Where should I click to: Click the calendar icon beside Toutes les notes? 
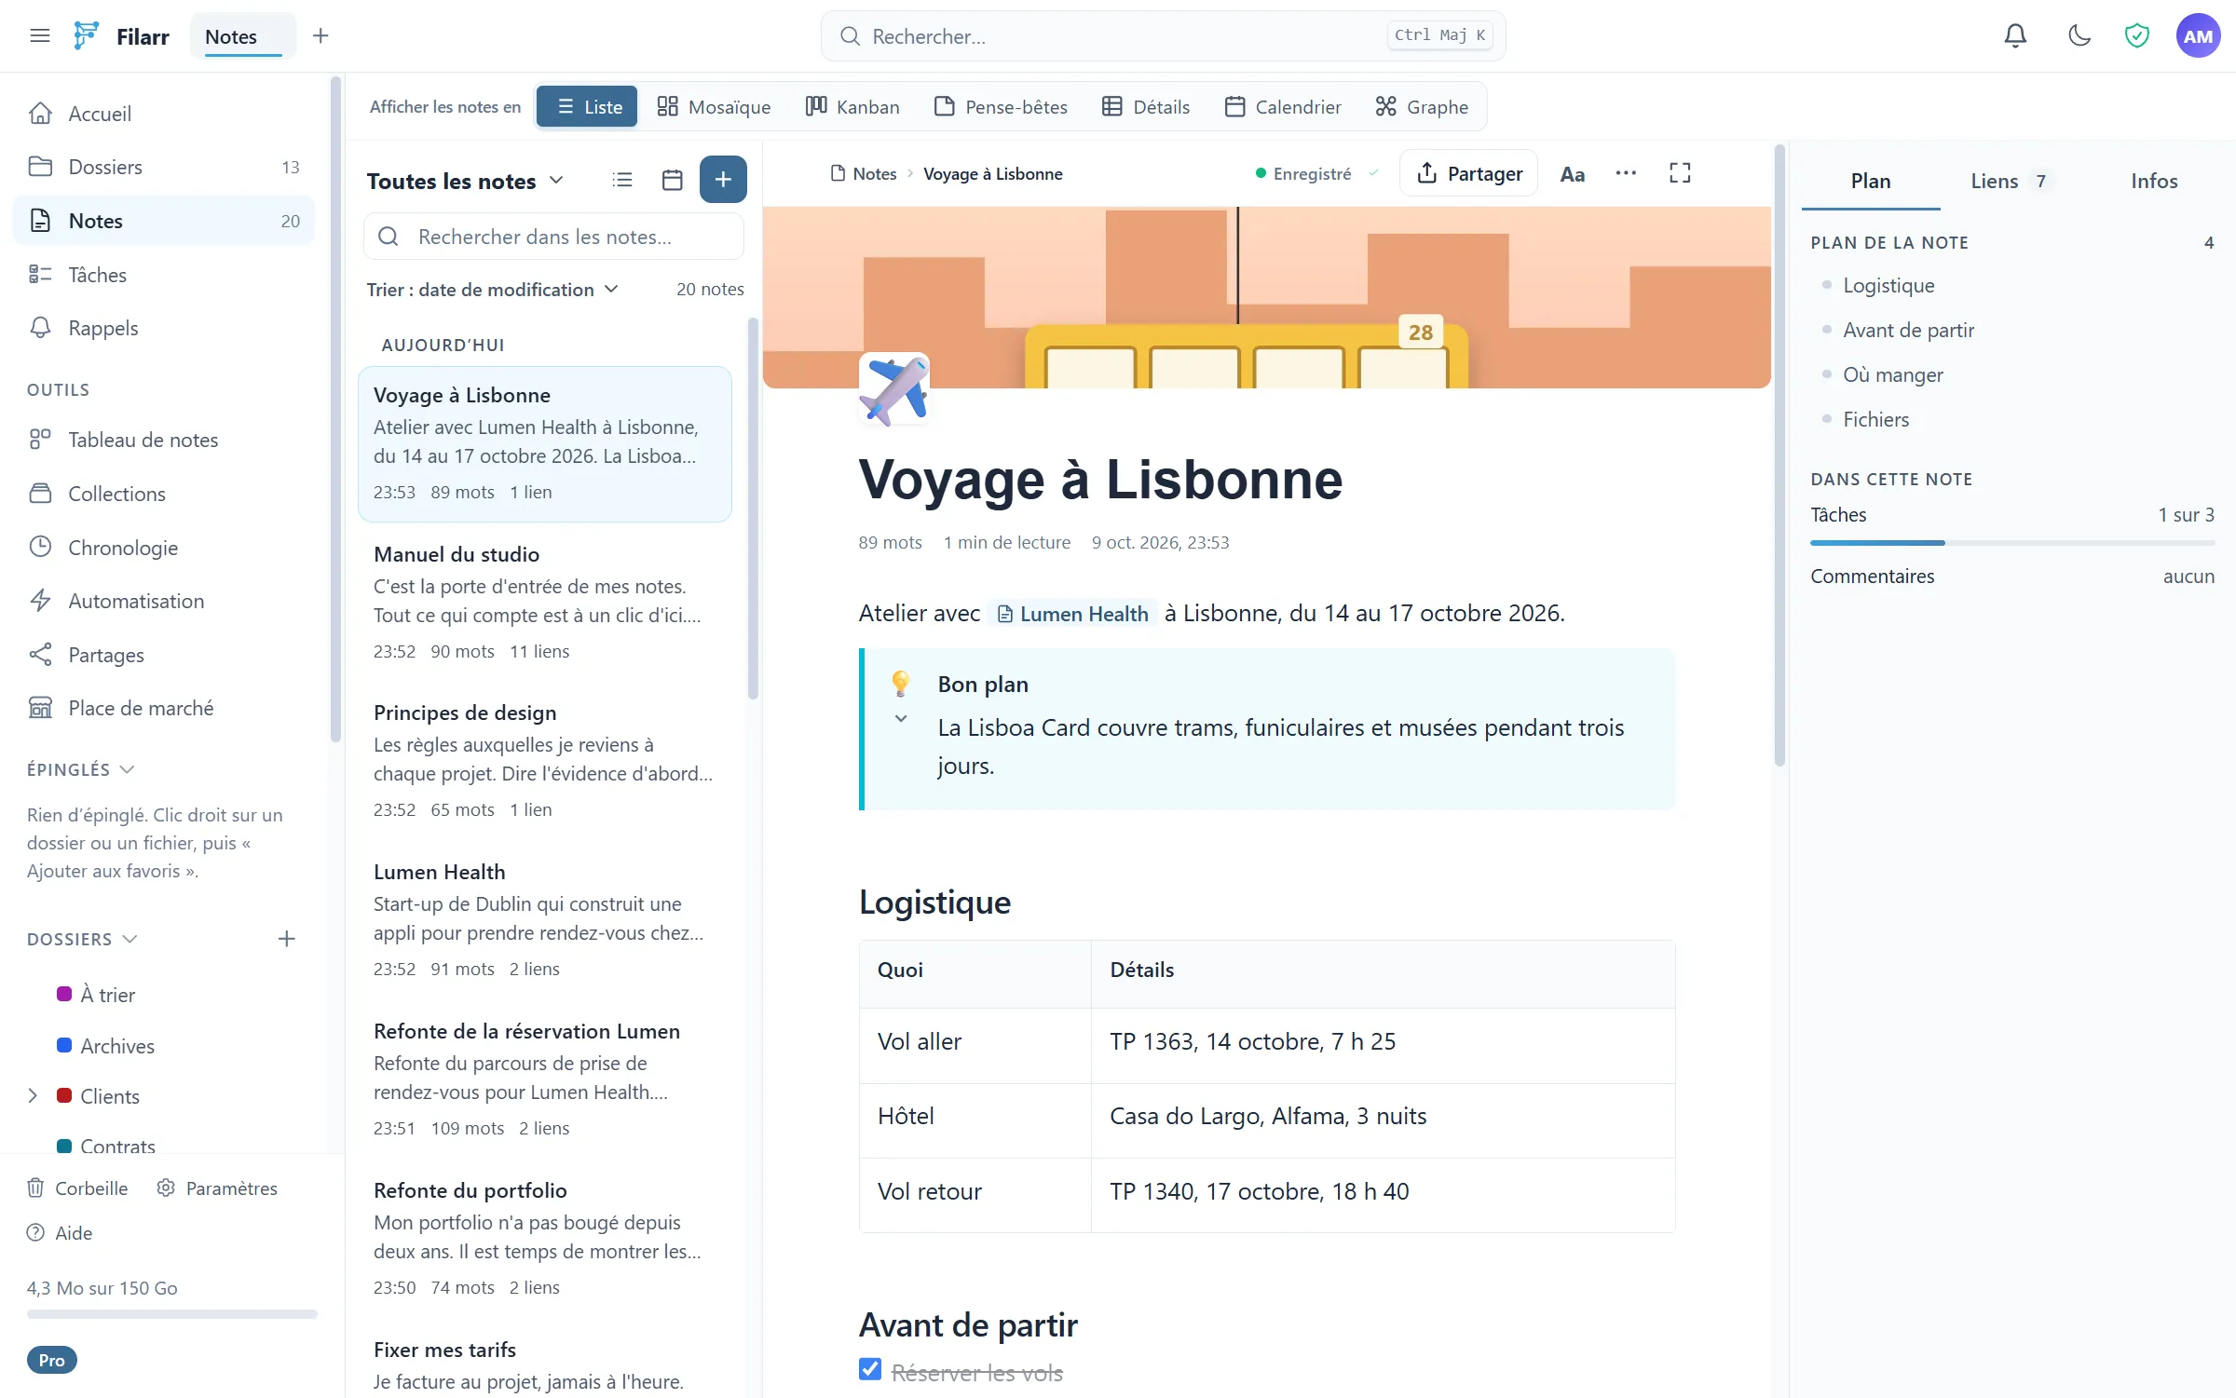click(672, 180)
